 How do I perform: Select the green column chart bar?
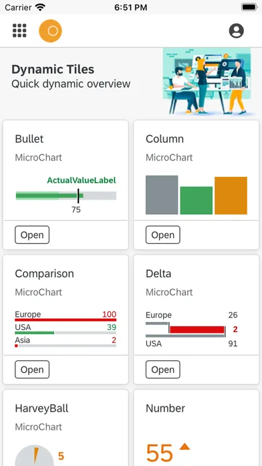(x=196, y=200)
